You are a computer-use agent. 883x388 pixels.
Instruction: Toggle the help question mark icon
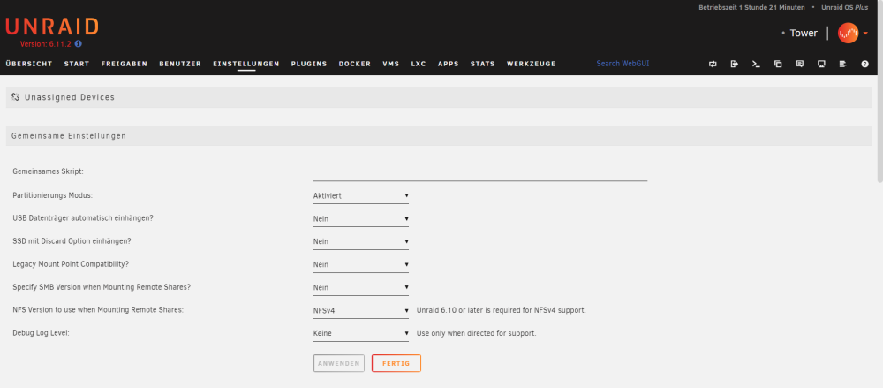(x=865, y=64)
